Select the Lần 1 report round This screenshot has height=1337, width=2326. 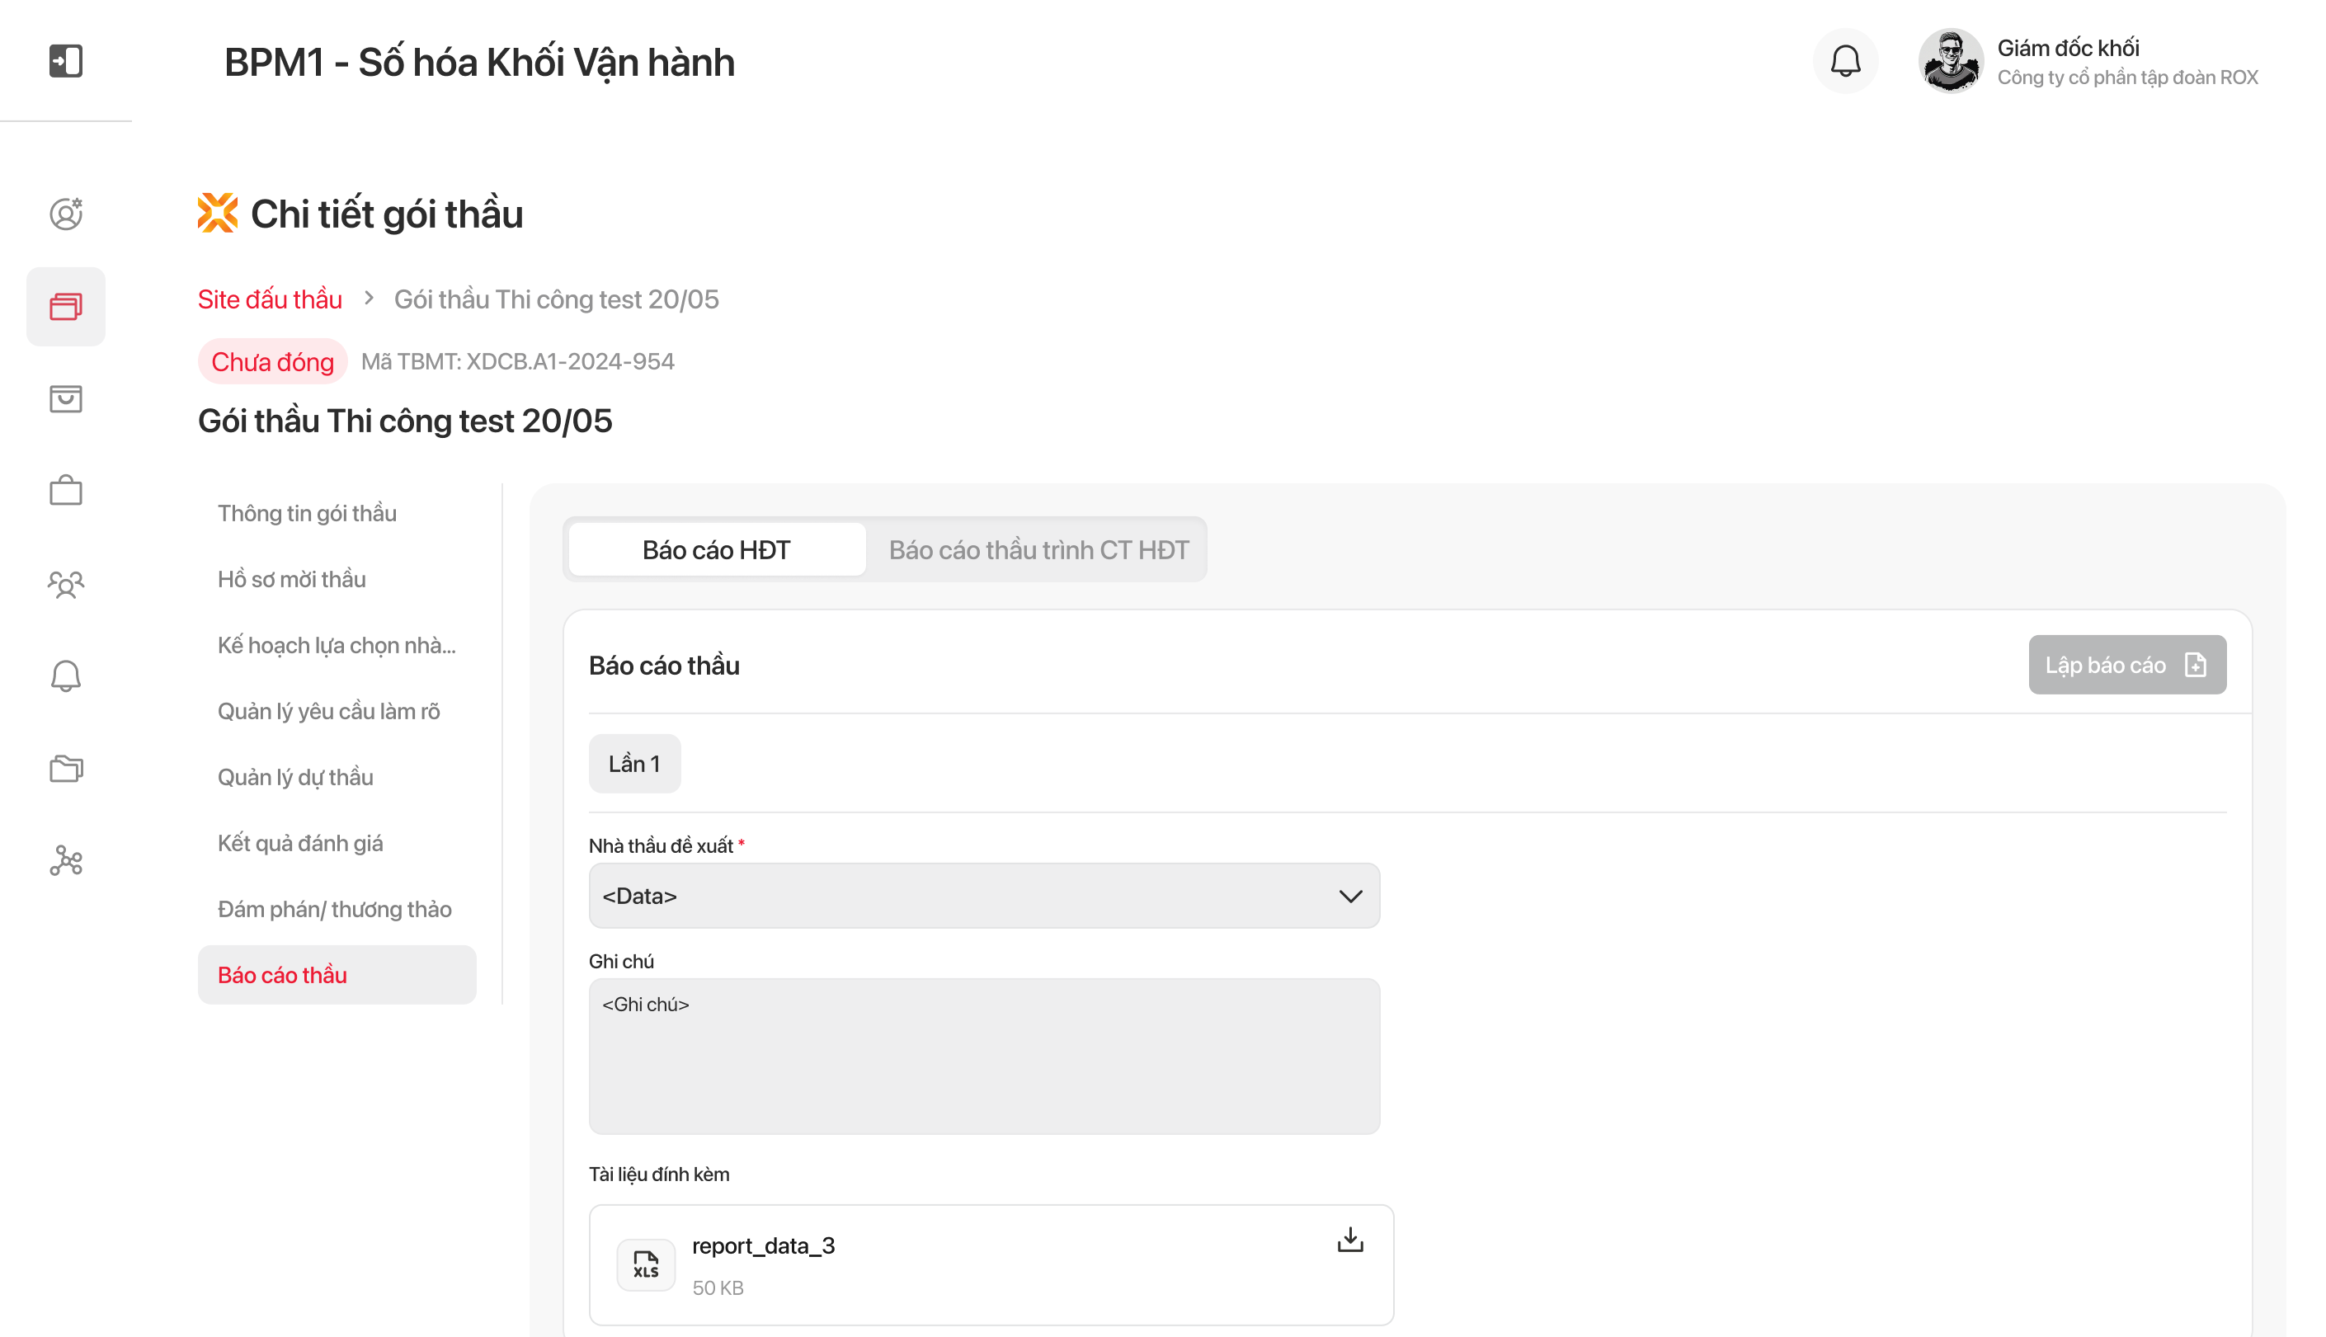click(x=633, y=764)
